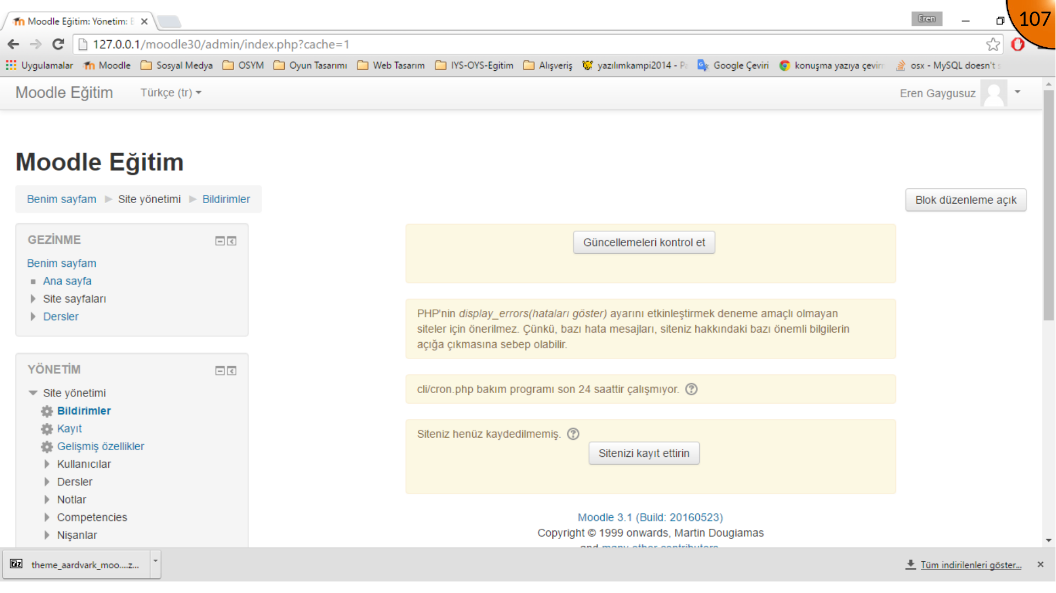Expand Site sayfaları in navigation
Screen dimensions: 1056x593
(x=33, y=299)
